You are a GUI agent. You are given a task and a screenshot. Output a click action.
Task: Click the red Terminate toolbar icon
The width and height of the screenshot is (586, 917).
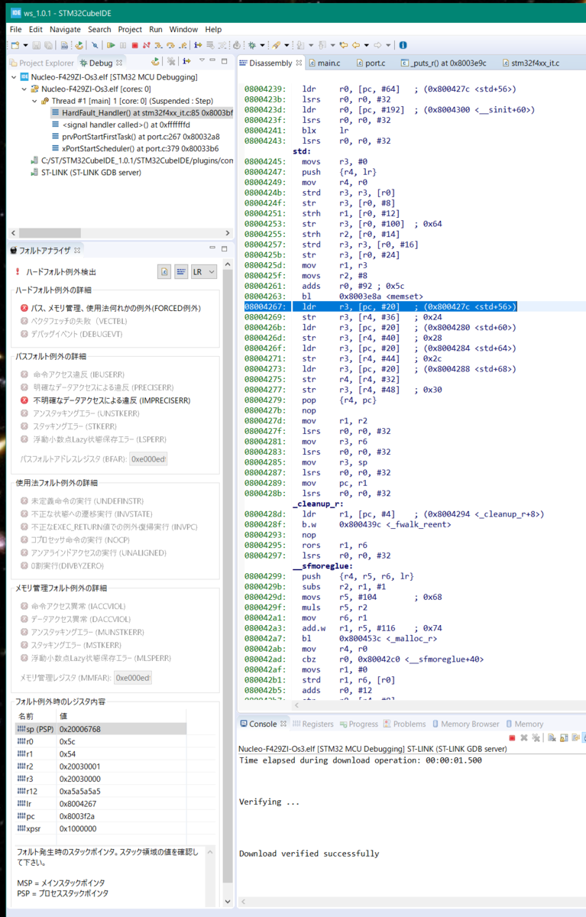click(134, 46)
